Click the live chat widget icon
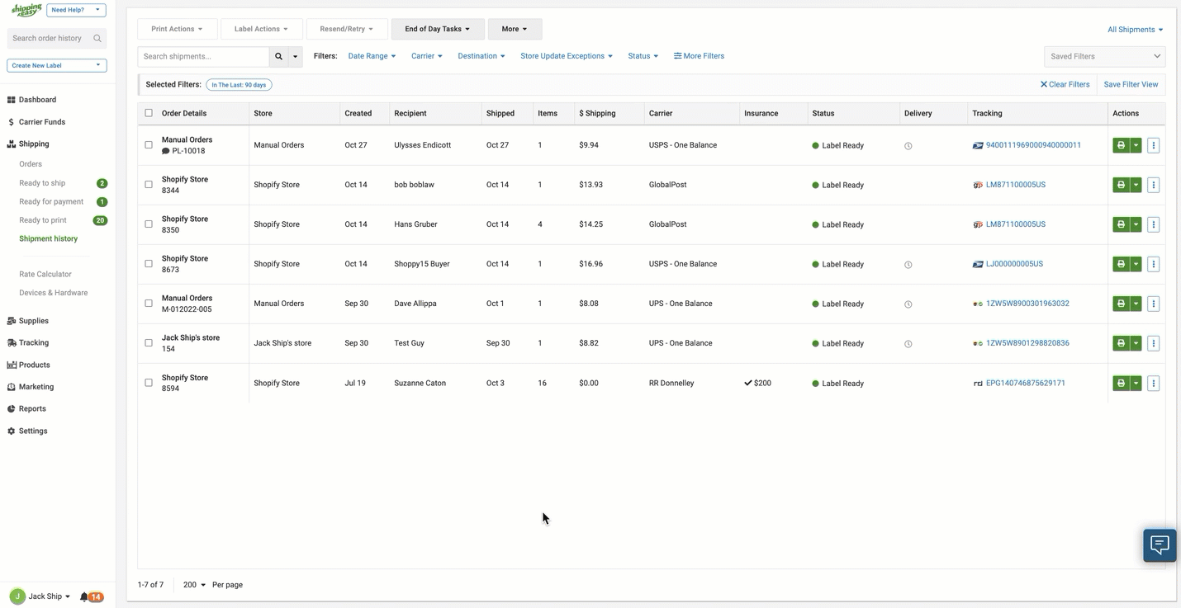Screen dimensions: 1181x608 coord(1160,544)
